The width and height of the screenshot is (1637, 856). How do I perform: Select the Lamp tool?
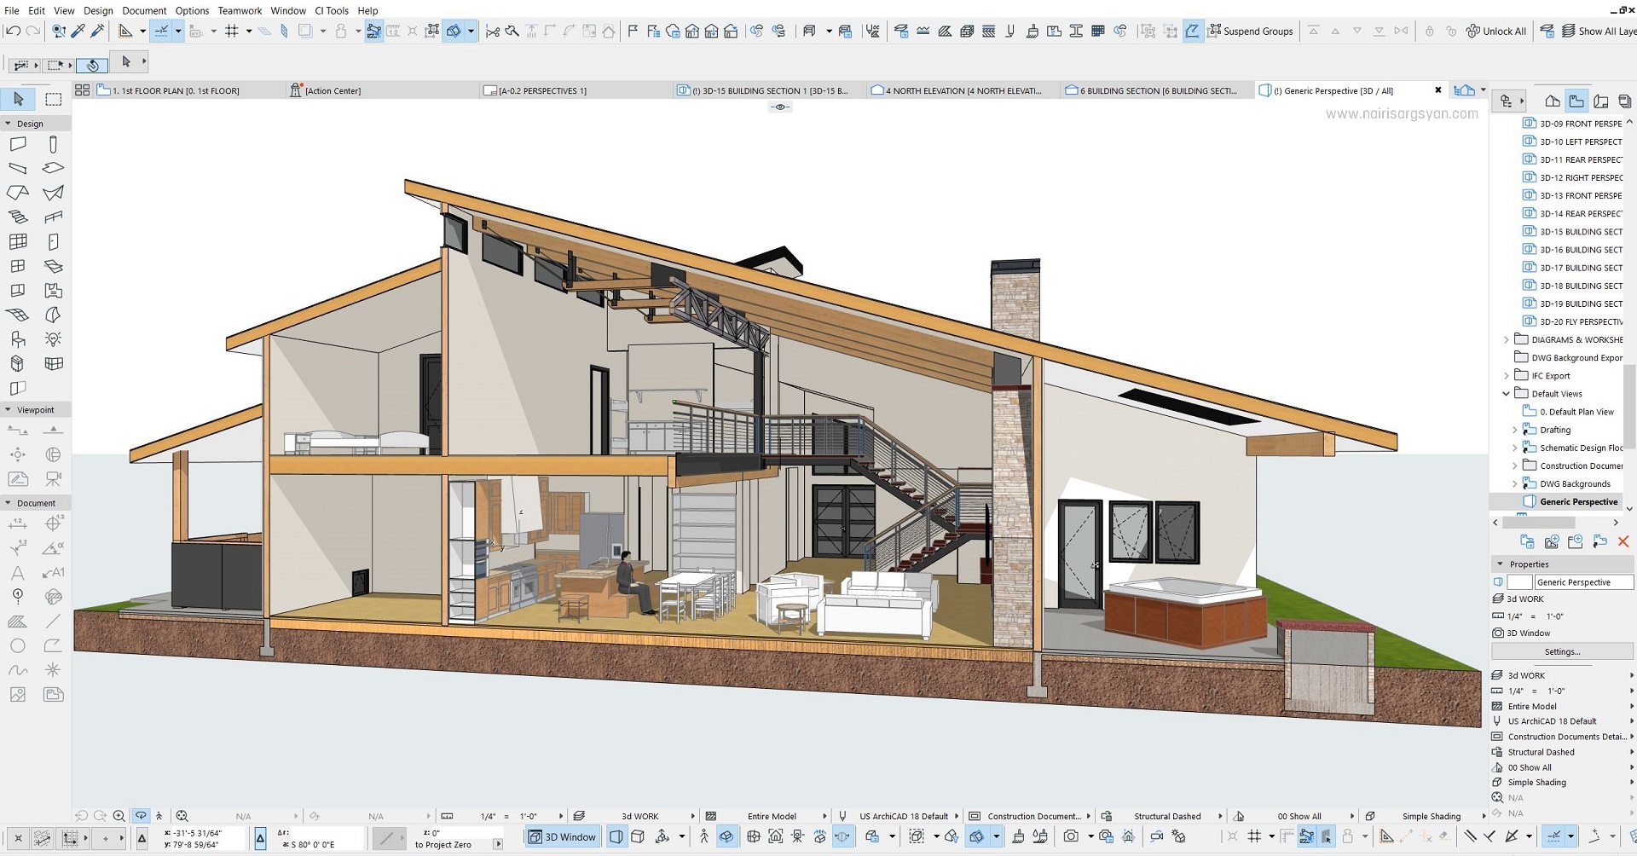click(x=53, y=338)
